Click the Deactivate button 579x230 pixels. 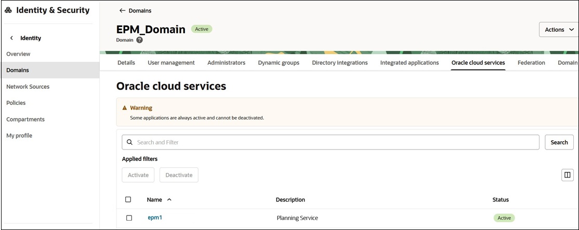[x=179, y=175]
